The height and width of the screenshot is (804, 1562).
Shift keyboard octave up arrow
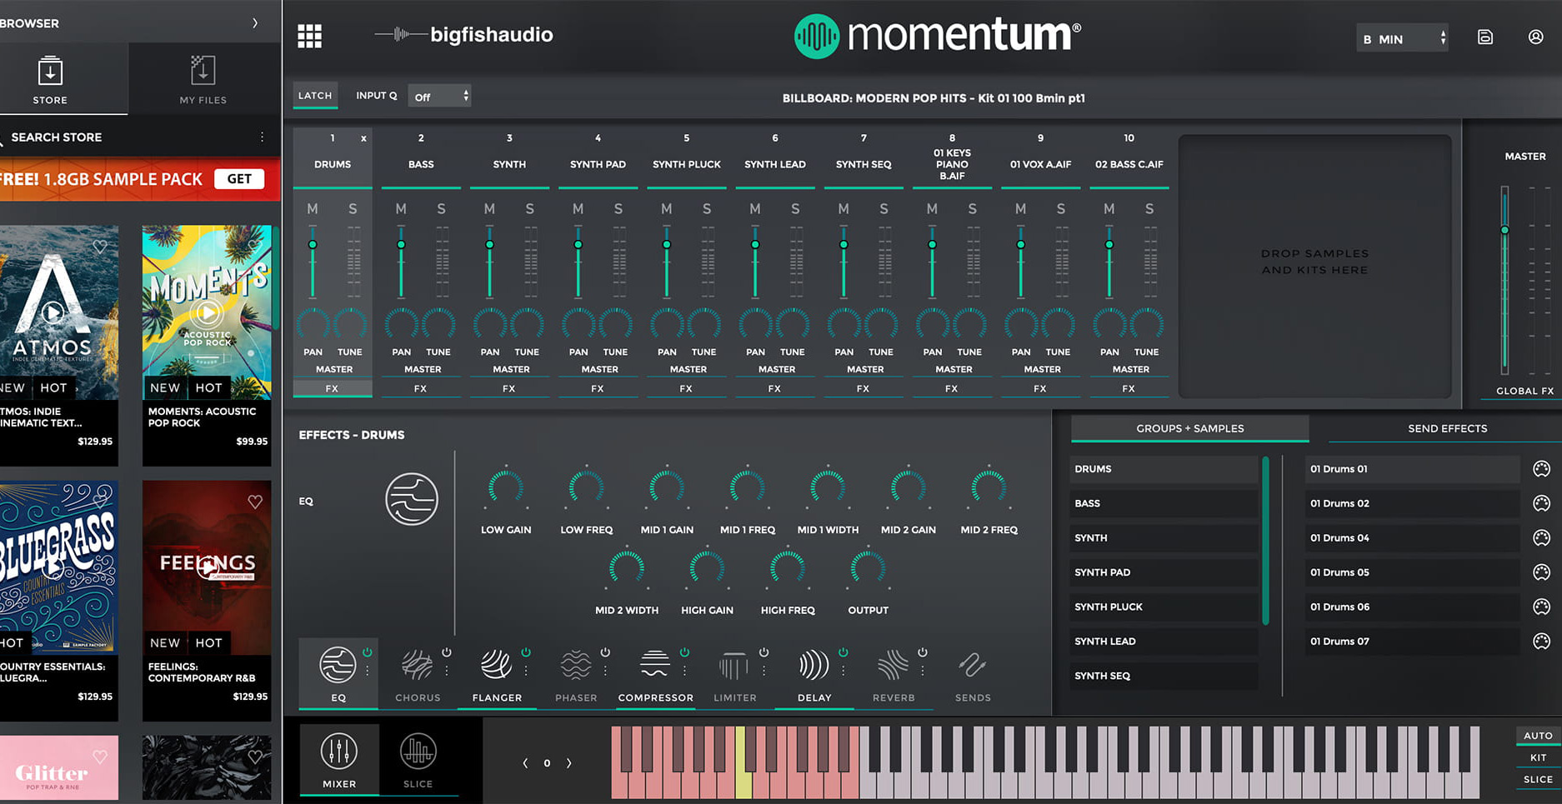coord(569,763)
